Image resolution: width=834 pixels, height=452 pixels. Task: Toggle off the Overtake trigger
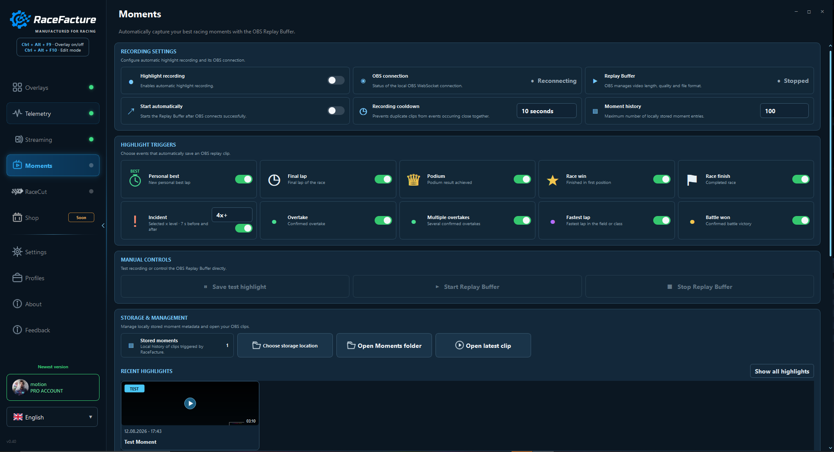point(383,221)
